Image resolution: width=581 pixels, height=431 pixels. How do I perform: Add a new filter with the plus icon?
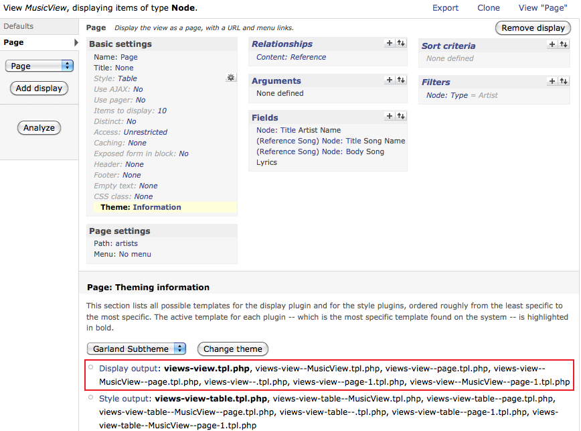pyautogui.click(x=552, y=81)
